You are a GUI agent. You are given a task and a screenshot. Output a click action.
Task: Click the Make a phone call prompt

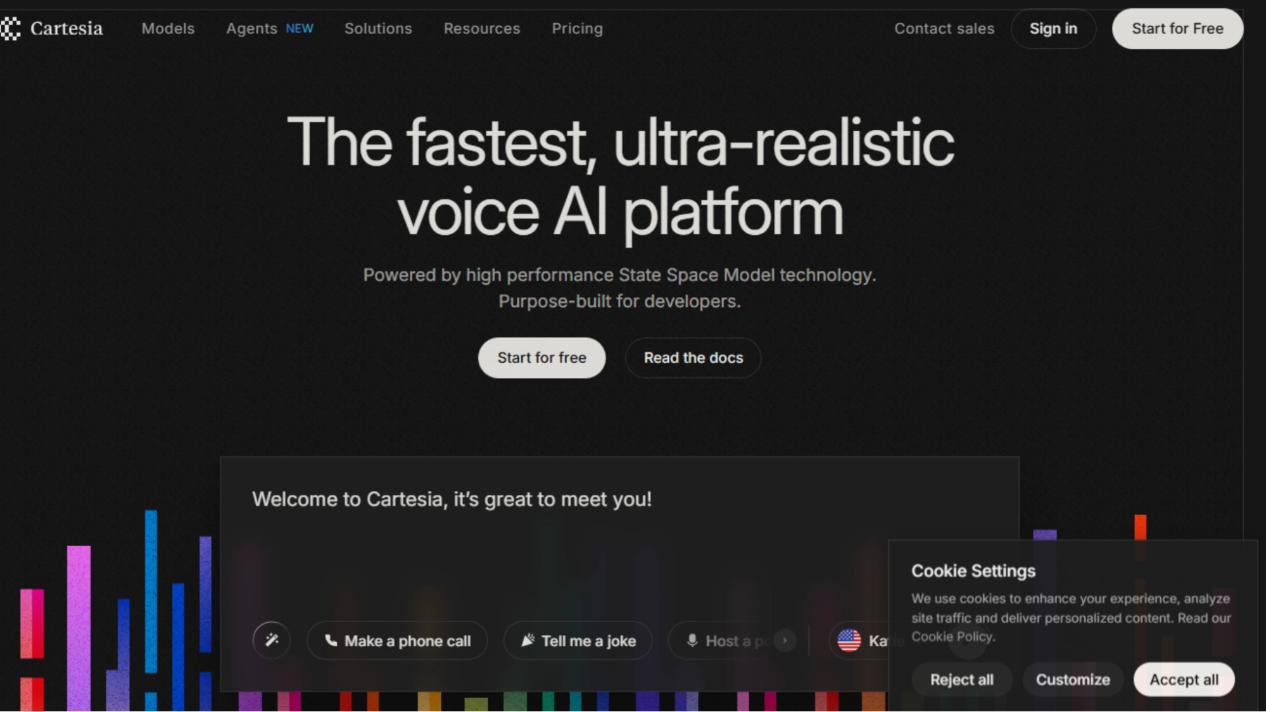(x=397, y=641)
